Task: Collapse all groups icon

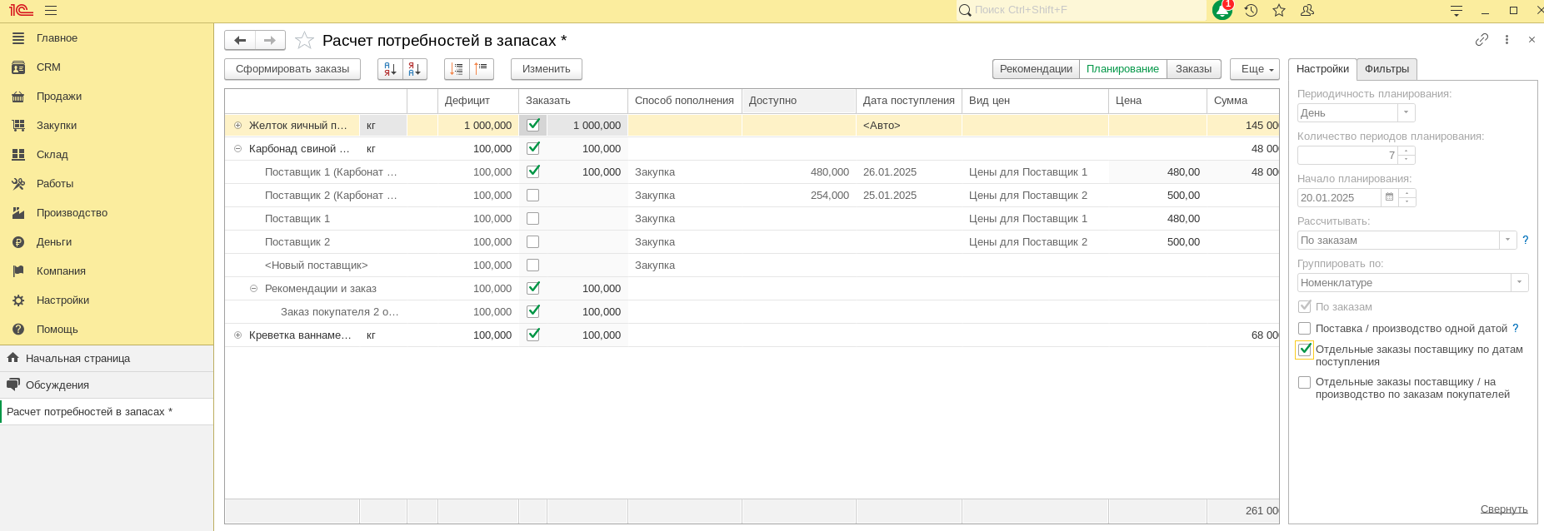Action: coord(482,69)
